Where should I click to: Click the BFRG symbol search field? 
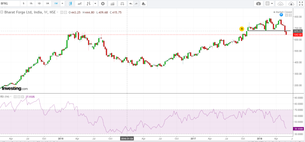(10, 4)
